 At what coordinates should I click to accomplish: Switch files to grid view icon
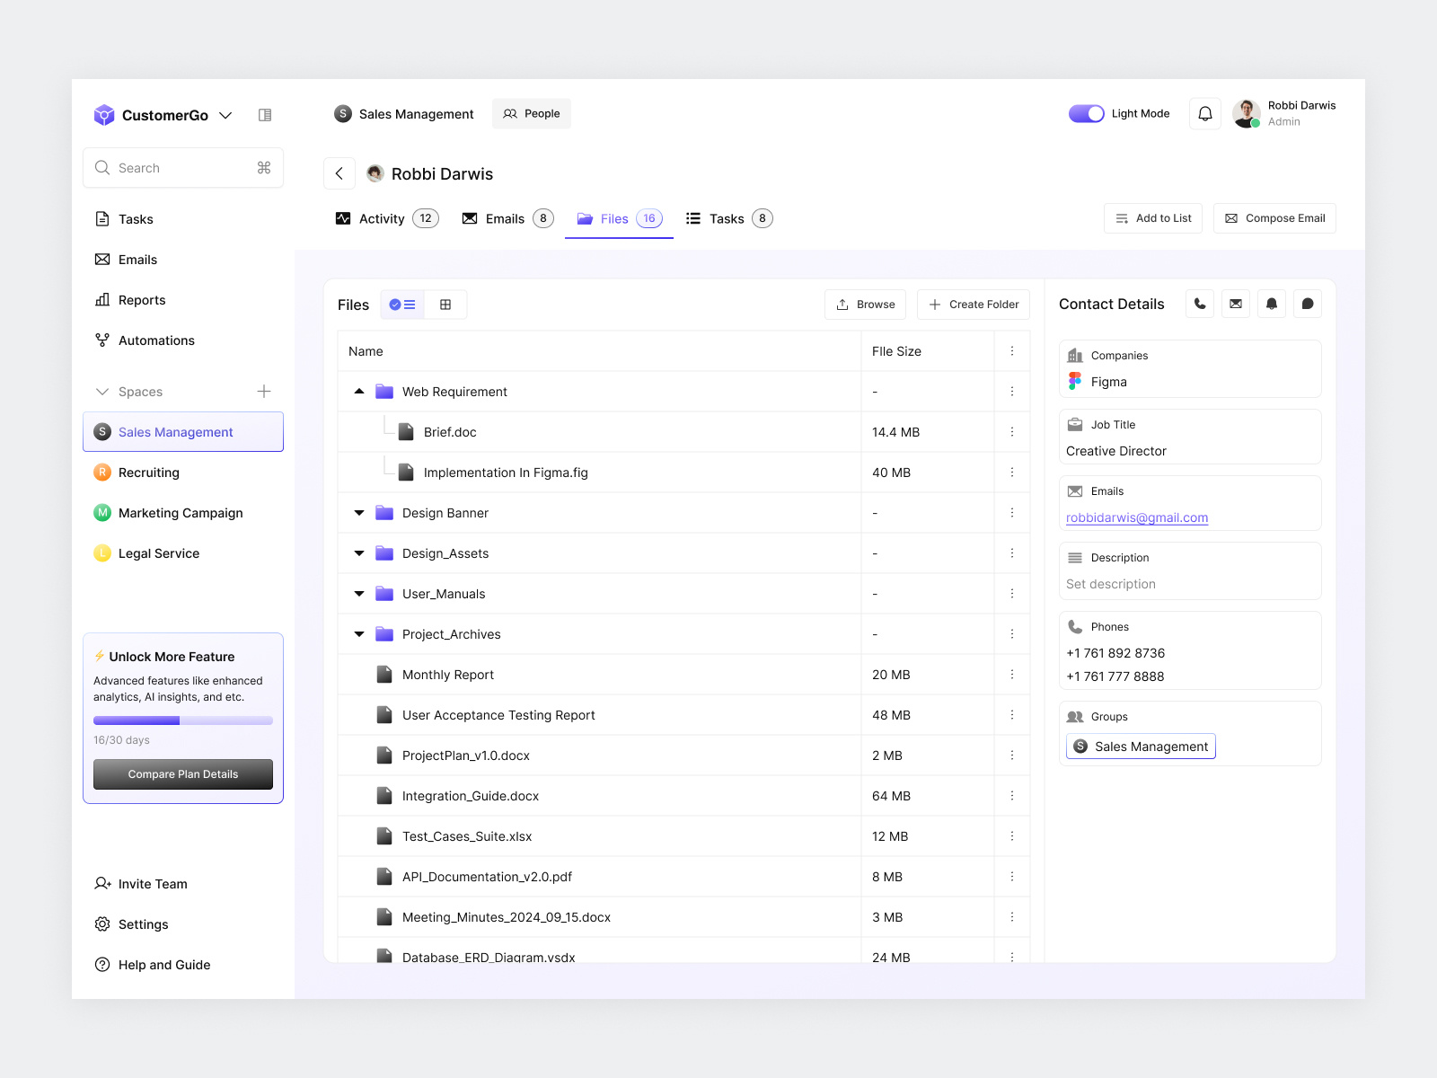[445, 304]
